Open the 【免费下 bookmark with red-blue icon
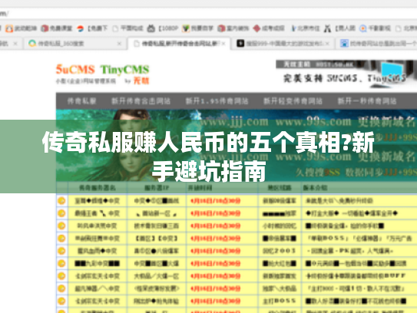Image resolution: width=417 pixels, height=313 pixels. pyautogui.click(x=80, y=28)
